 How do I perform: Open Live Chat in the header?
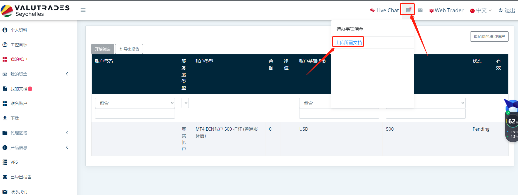(385, 10)
